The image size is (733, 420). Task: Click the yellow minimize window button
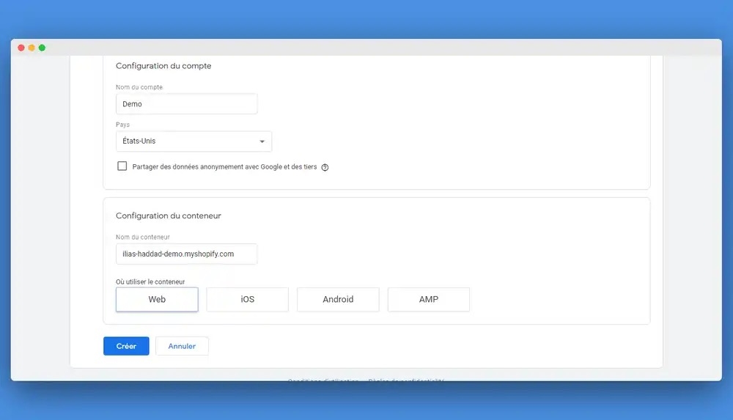coord(32,48)
